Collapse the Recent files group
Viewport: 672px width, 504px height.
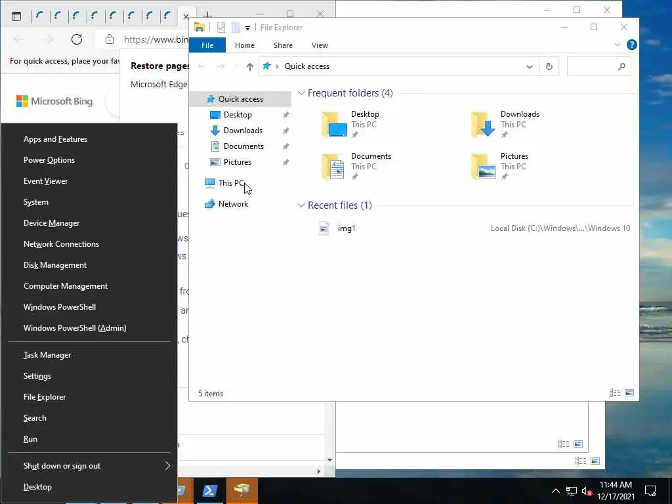pyautogui.click(x=301, y=205)
